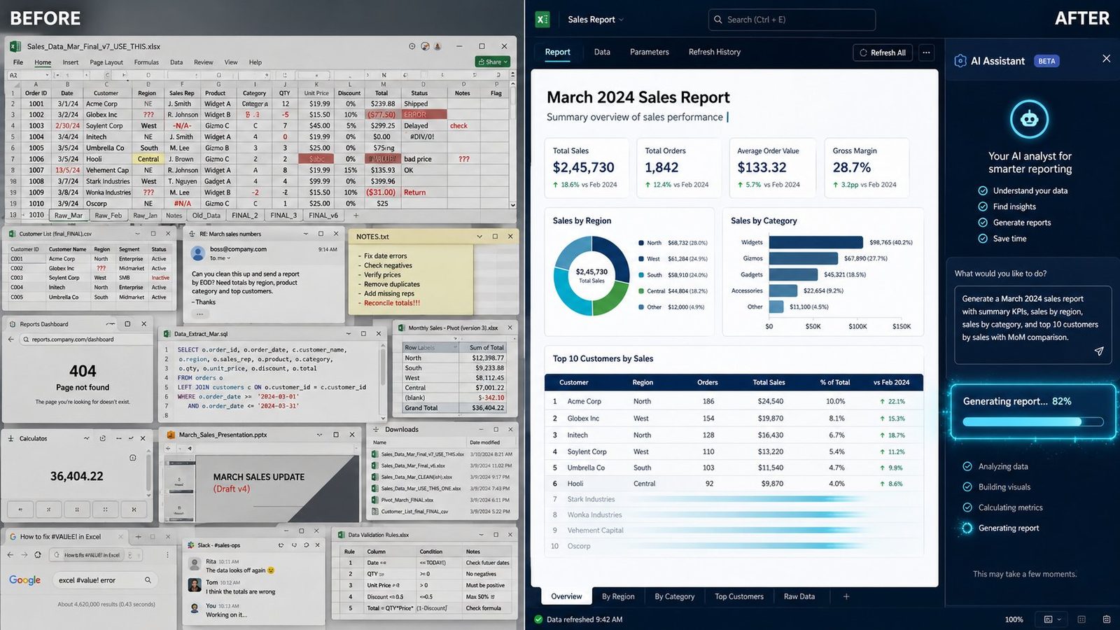Click the Central legend swatch in Sales by Region
The height and width of the screenshot is (630, 1120).
click(x=641, y=291)
